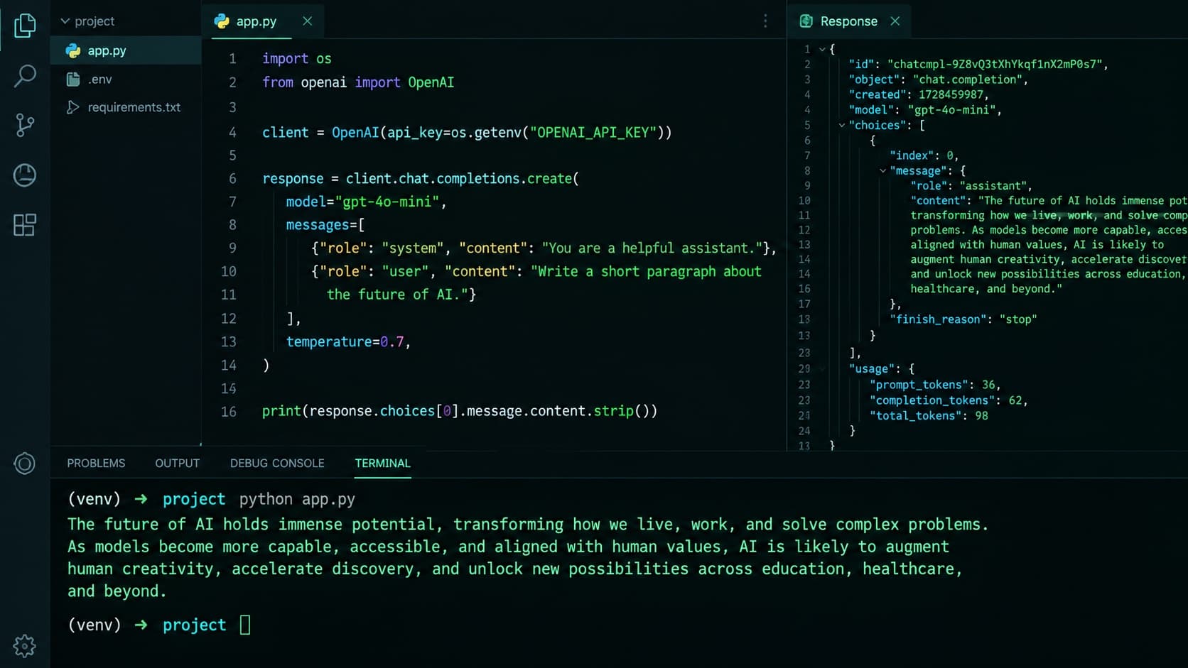Open the Explorer files icon in sidebar
The image size is (1188, 668).
[25, 26]
